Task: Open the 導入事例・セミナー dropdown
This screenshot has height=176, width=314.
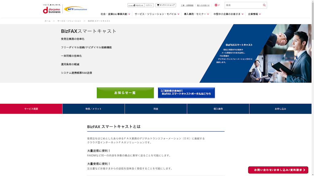Action: (196, 14)
